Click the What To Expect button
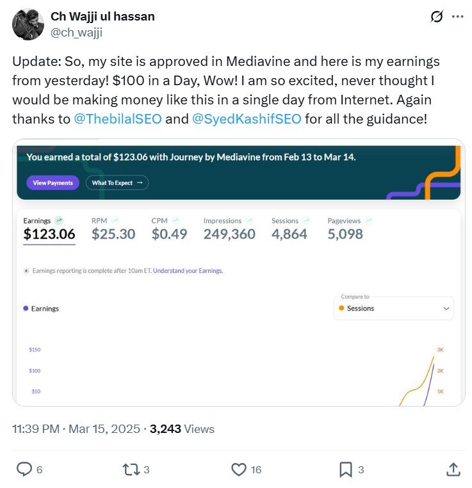Screen dimensions: 472x488 [117, 183]
